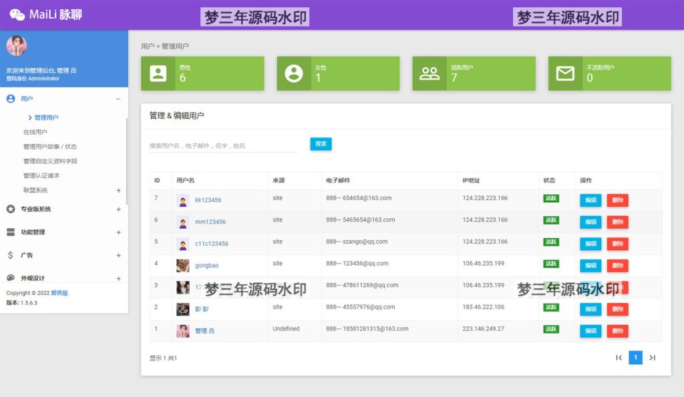
Task: Open 管理用户故事 / 状态 sidebar item
Action: [49, 146]
